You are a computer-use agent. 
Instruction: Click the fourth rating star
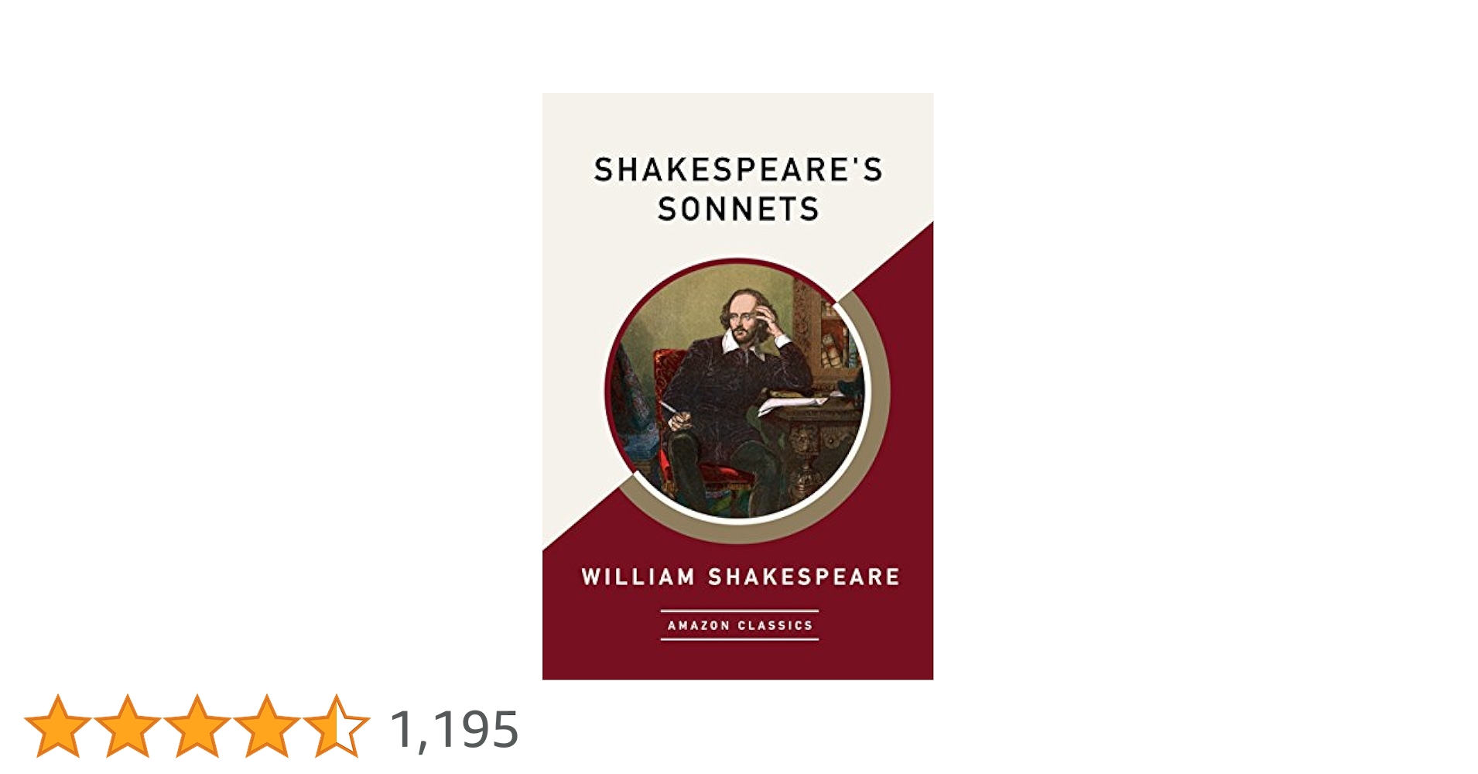point(266,725)
